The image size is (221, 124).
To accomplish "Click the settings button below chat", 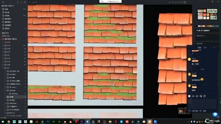I will (x=203, y=111).
